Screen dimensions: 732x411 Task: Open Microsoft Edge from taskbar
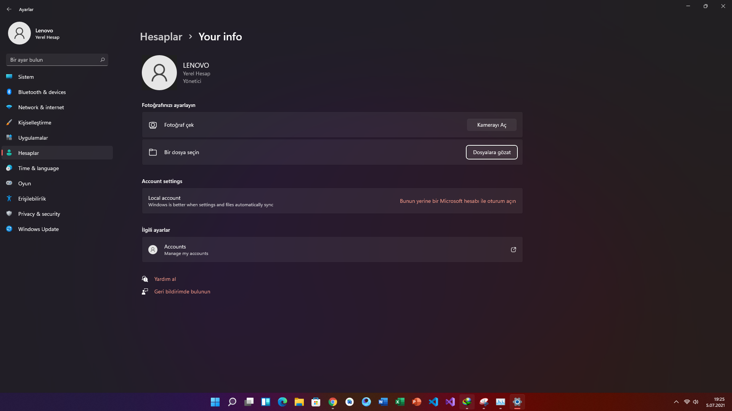[283, 402]
